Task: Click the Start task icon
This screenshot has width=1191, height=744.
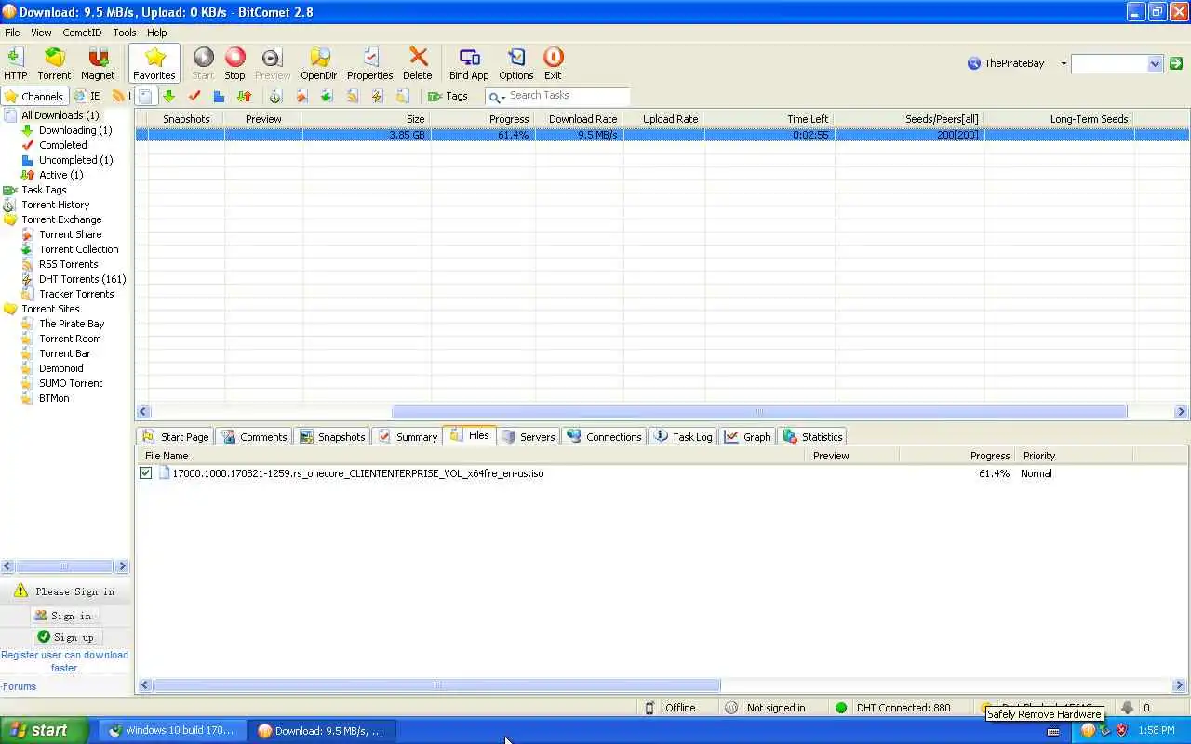Action: [x=203, y=64]
